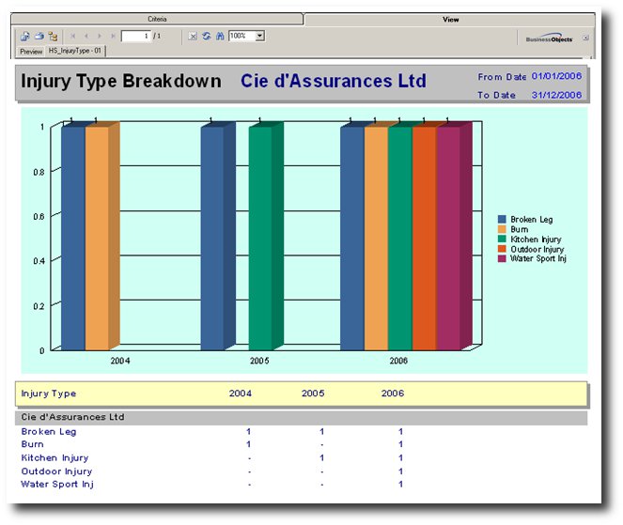Open the binoculars search icon
This screenshot has height=525, width=623.
pyautogui.click(x=219, y=36)
